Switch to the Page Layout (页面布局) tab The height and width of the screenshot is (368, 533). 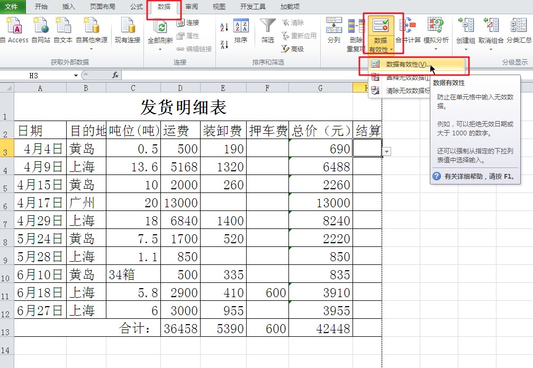tap(102, 6)
